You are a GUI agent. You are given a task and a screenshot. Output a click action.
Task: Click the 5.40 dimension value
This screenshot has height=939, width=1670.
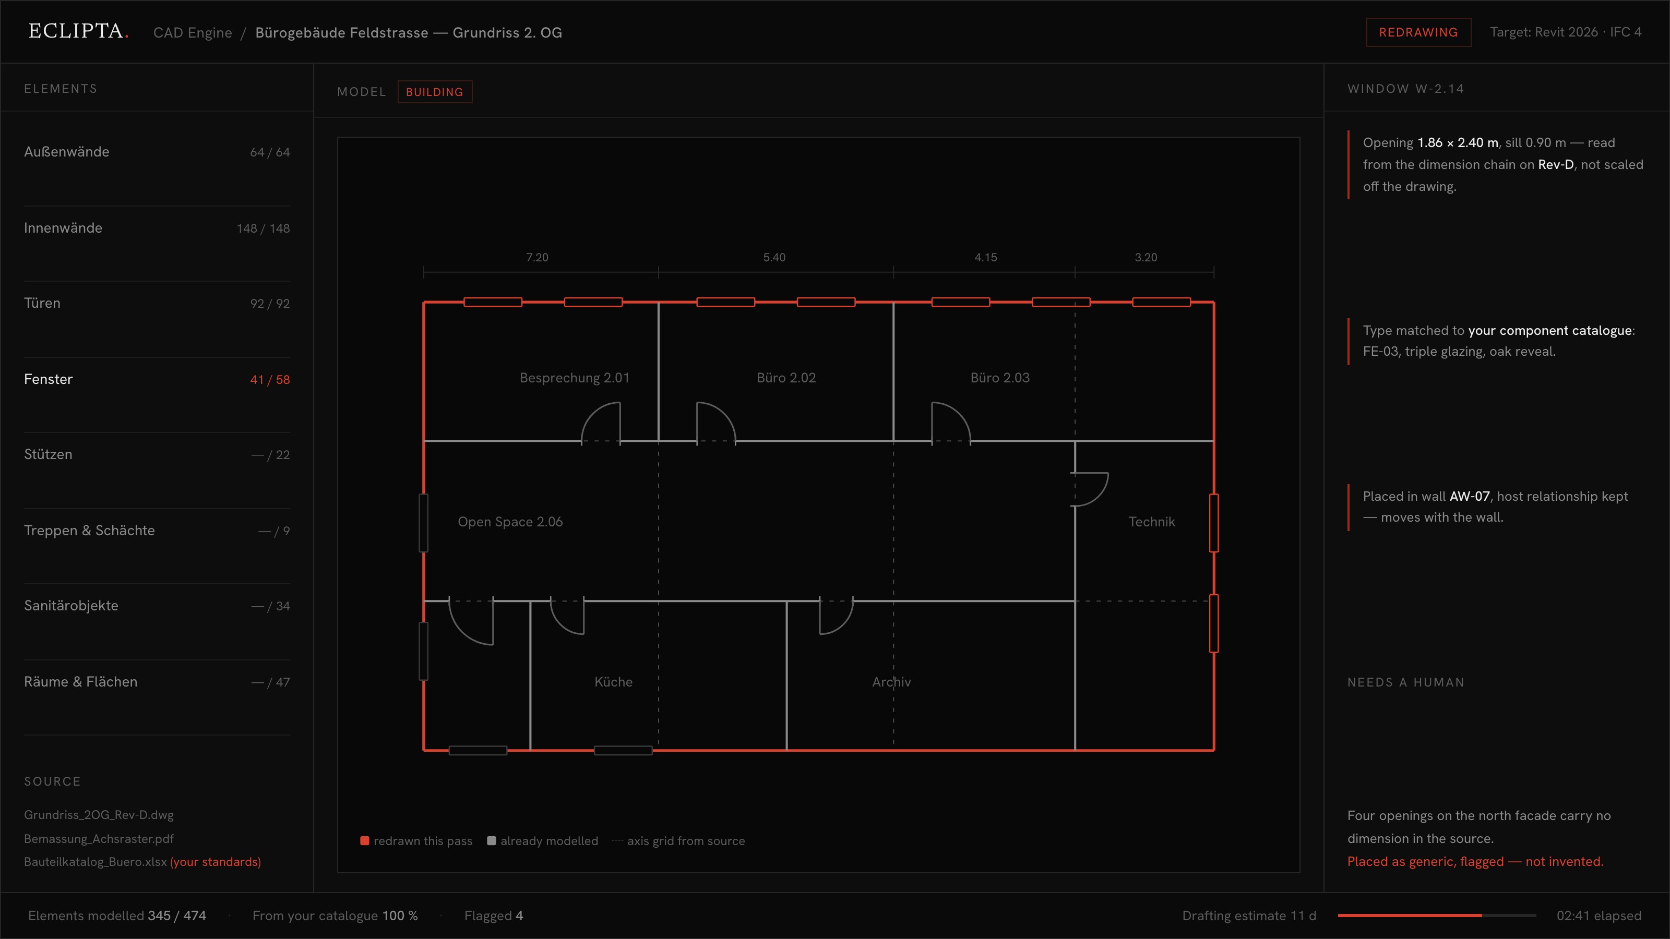[774, 257]
